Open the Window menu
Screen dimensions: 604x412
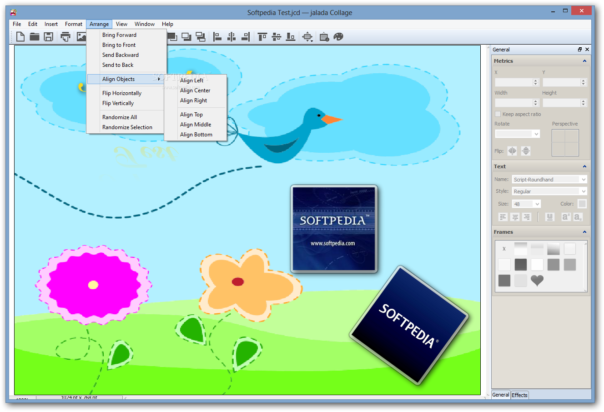tap(145, 24)
